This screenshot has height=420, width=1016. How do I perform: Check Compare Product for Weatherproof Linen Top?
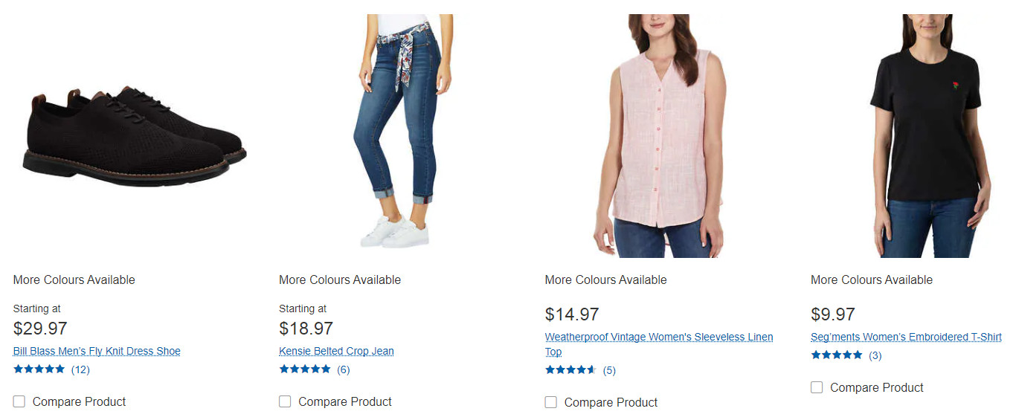point(550,402)
